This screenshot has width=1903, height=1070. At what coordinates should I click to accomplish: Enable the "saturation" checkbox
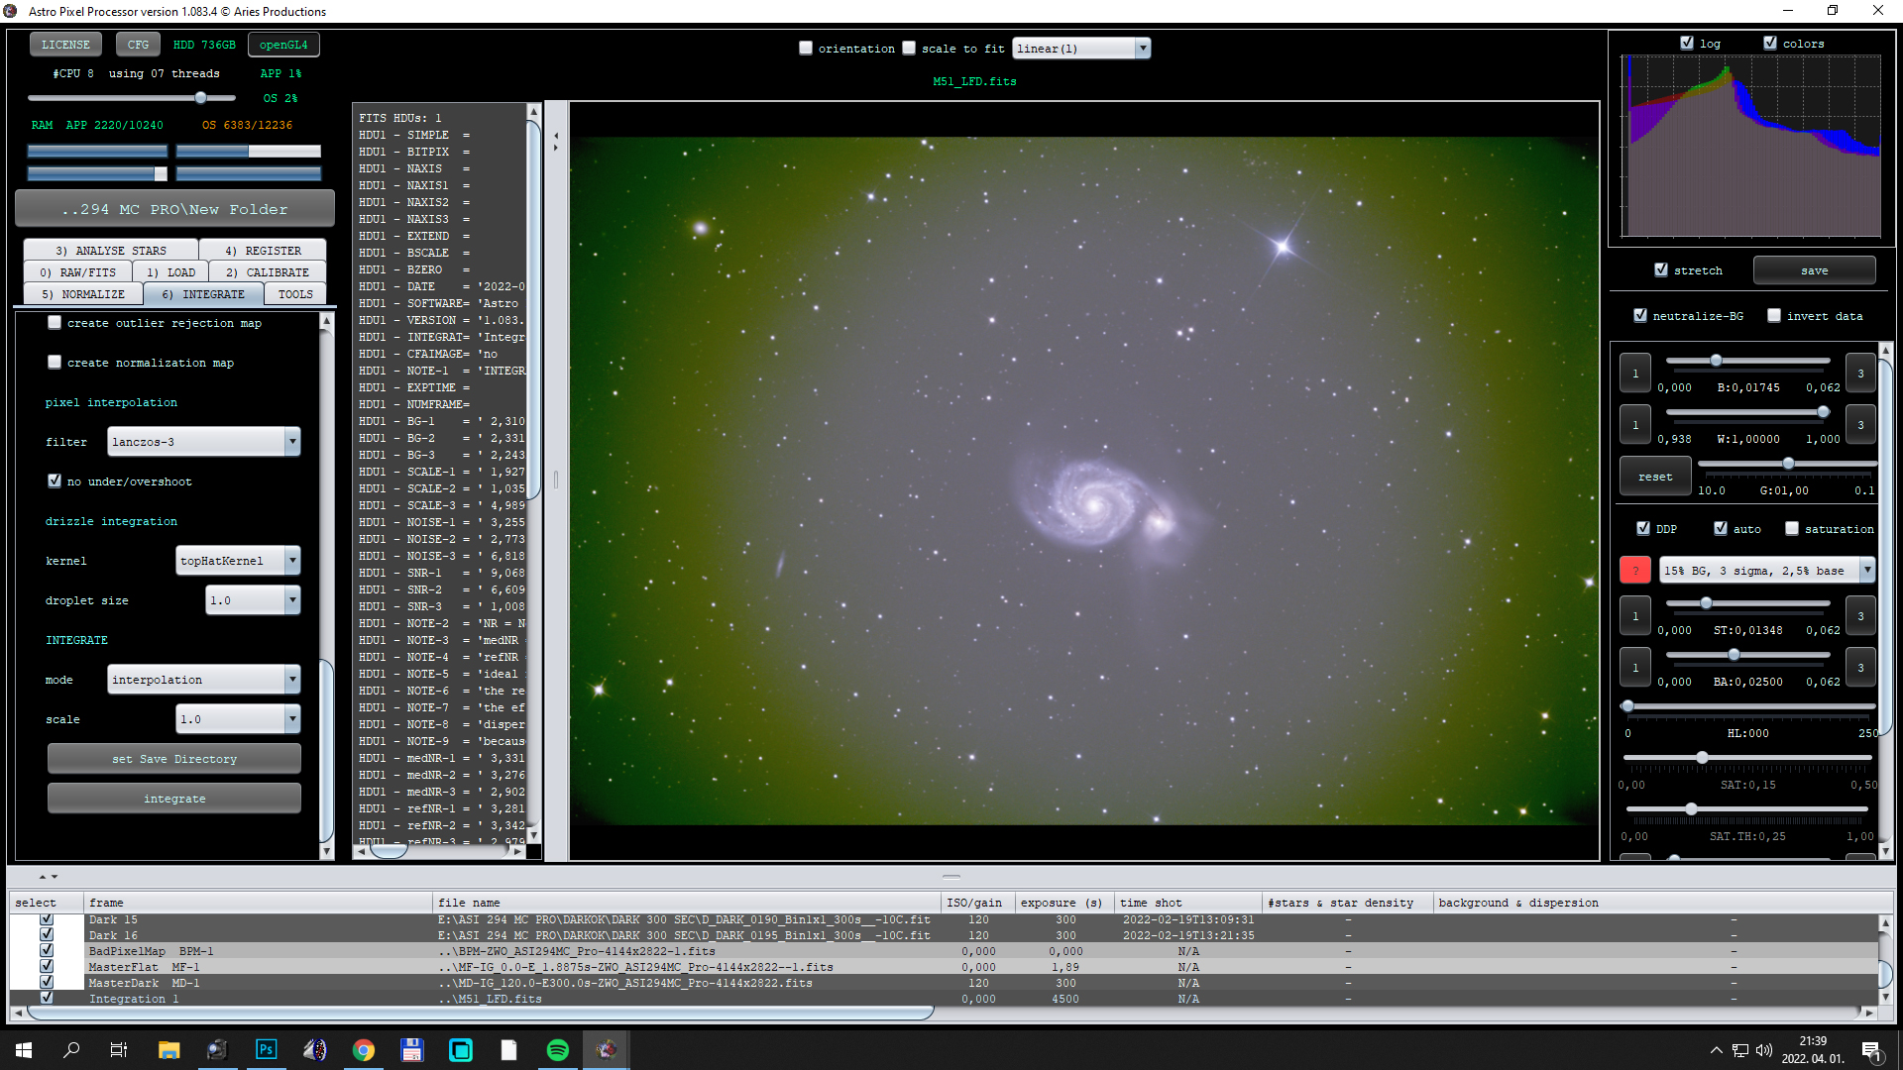click(1792, 528)
